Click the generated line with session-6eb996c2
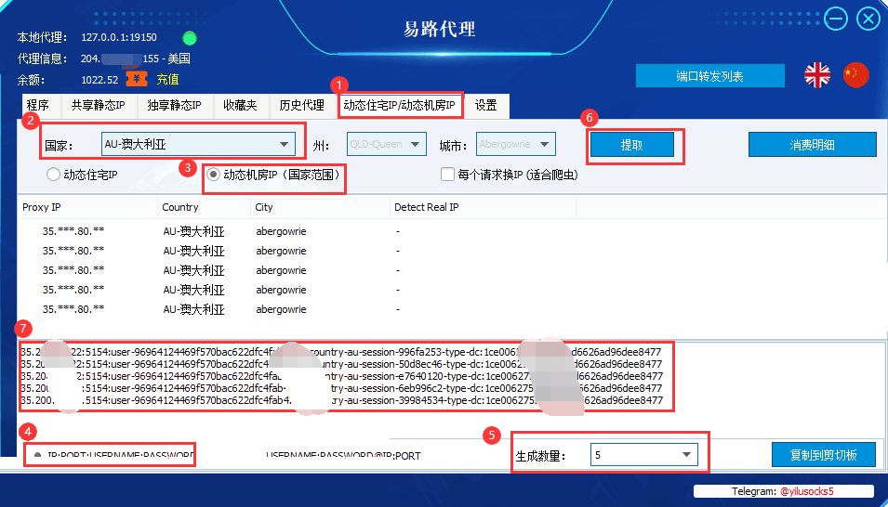The height and width of the screenshot is (507, 888). click(341, 388)
